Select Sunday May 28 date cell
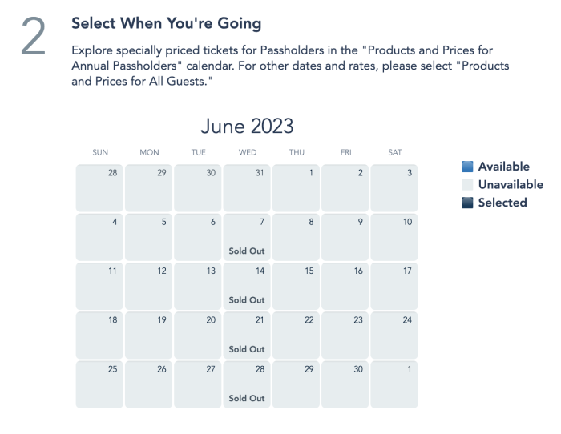Image resolution: width=561 pixels, height=434 pixels. [x=99, y=188]
